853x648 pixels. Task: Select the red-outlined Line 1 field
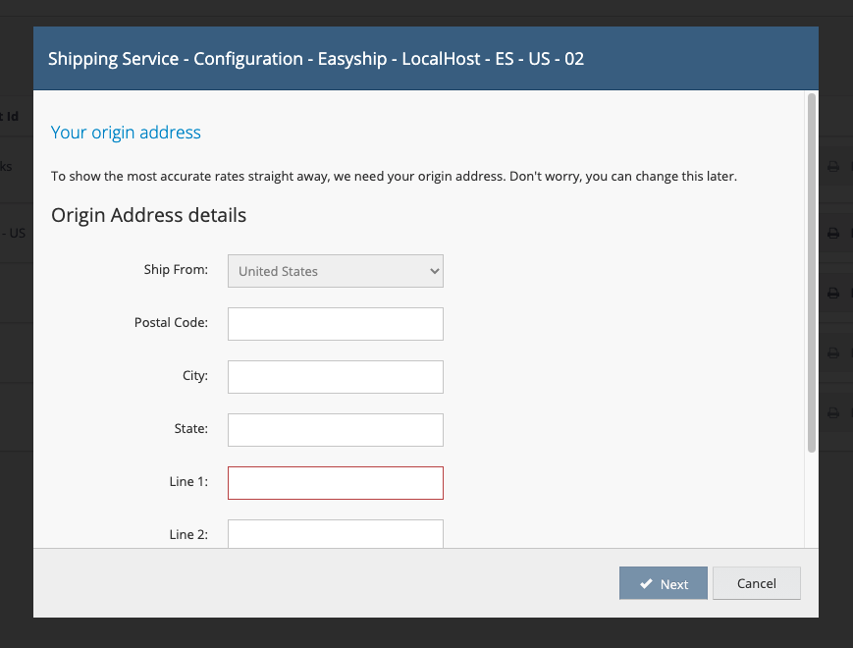[x=335, y=483]
